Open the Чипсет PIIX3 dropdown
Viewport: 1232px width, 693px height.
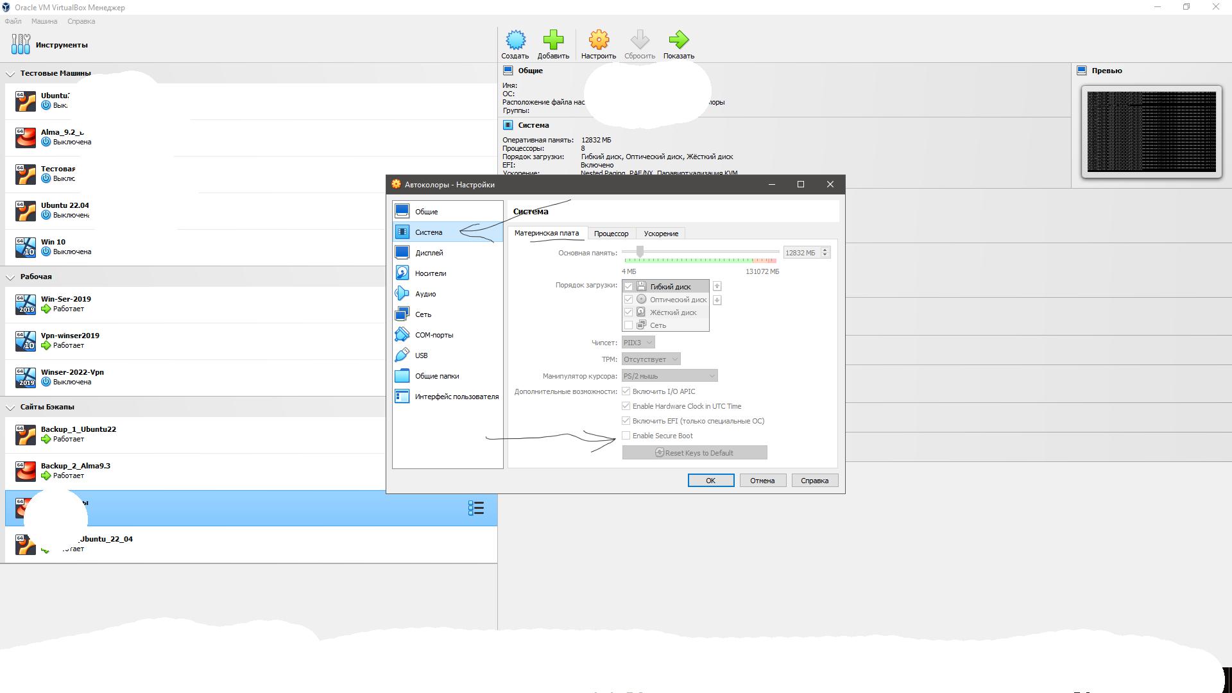[638, 343]
